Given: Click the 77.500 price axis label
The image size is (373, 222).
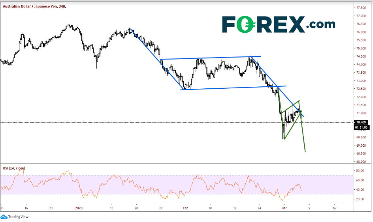Looking at the screenshot, I should [x=361, y=8].
